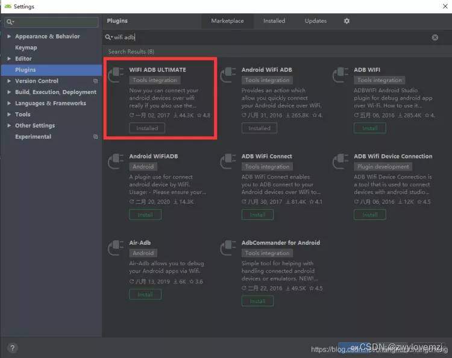452x358 pixels.
Task: Click the plugin search magnifier icon
Action: pyautogui.click(x=108, y=37)
